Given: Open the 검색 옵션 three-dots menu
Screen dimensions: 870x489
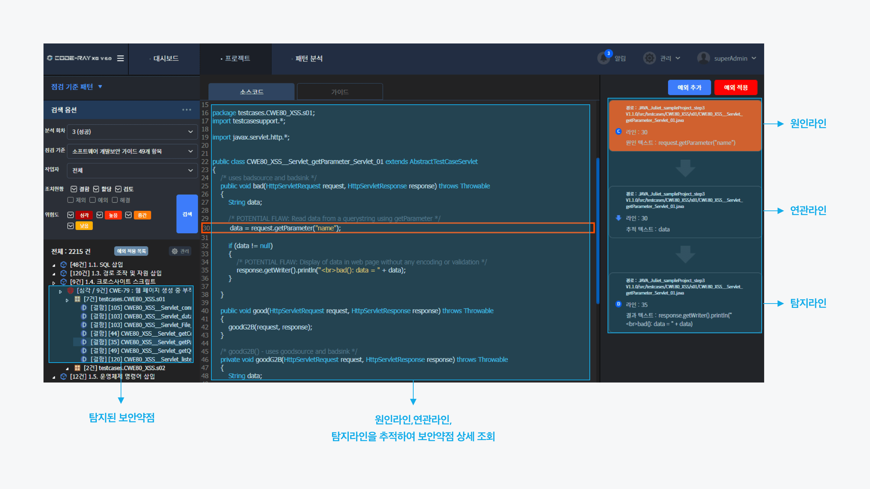Looking at the screenshot, I should click(x=187, y=110).
